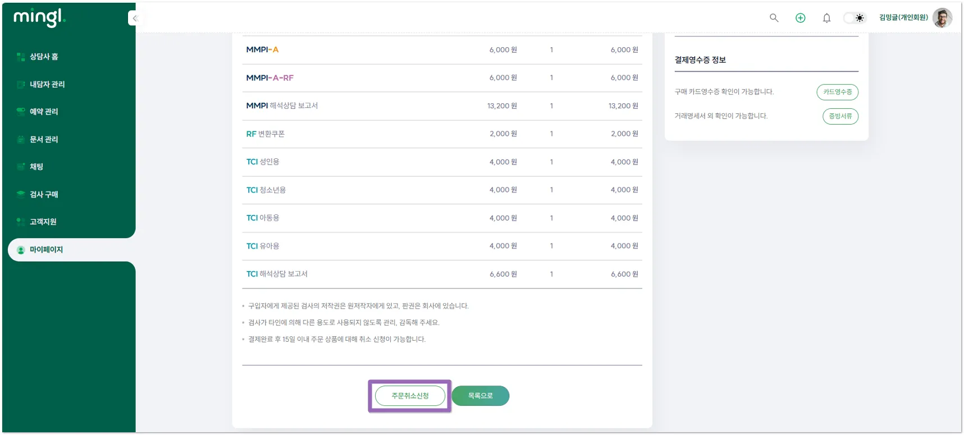Click the 목록으로 button
The height and width of the screenshot is (435, 964).
coord(480,396)
